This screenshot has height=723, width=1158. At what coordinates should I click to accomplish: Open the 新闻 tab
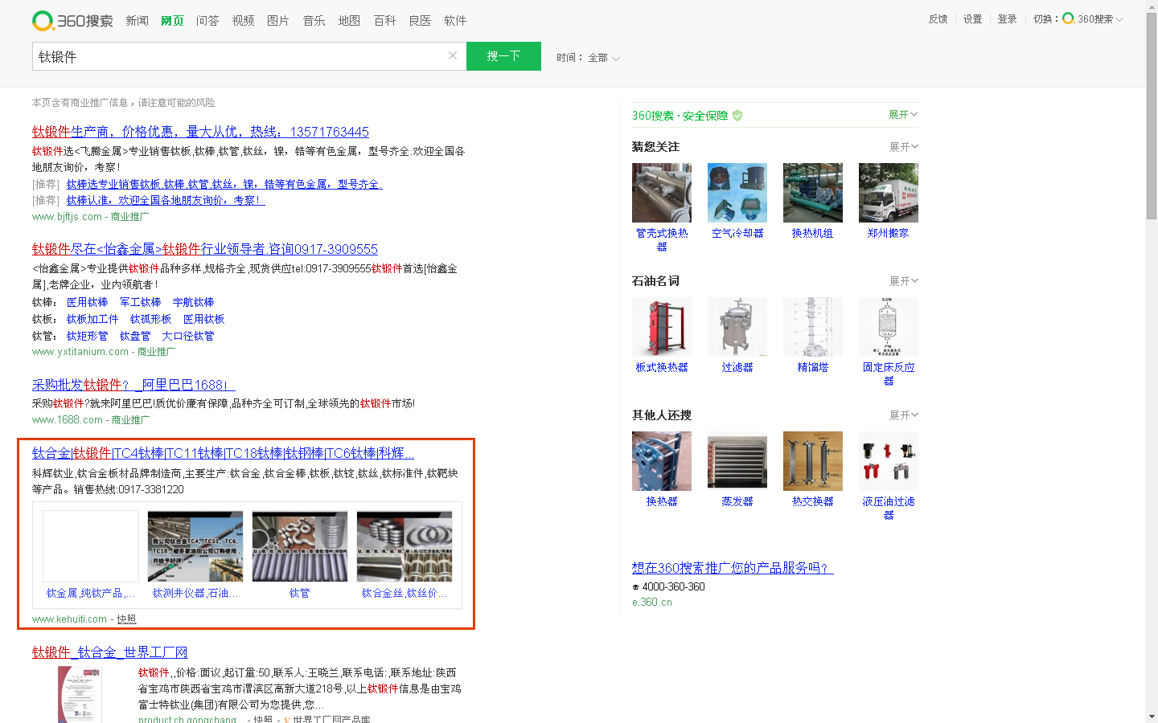pyautogui.click(x=137, y=21)
